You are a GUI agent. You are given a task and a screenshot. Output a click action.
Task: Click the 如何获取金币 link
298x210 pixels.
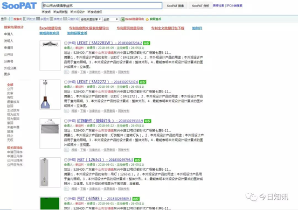point(77,33)
